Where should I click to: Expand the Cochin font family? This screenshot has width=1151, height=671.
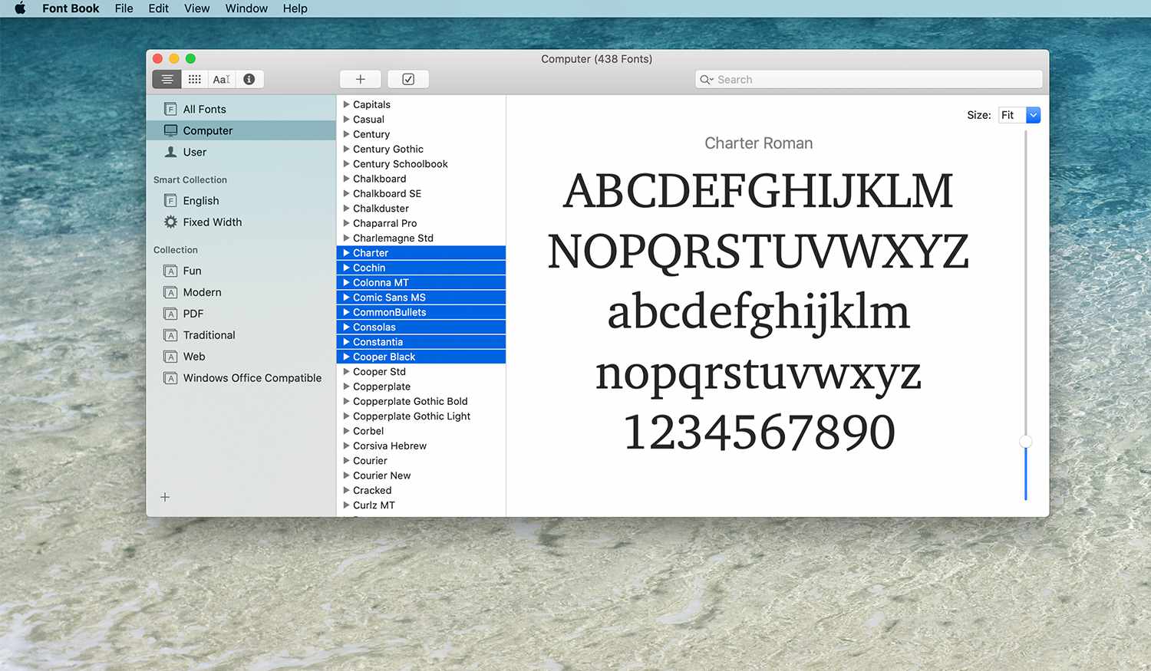(346, 268)
